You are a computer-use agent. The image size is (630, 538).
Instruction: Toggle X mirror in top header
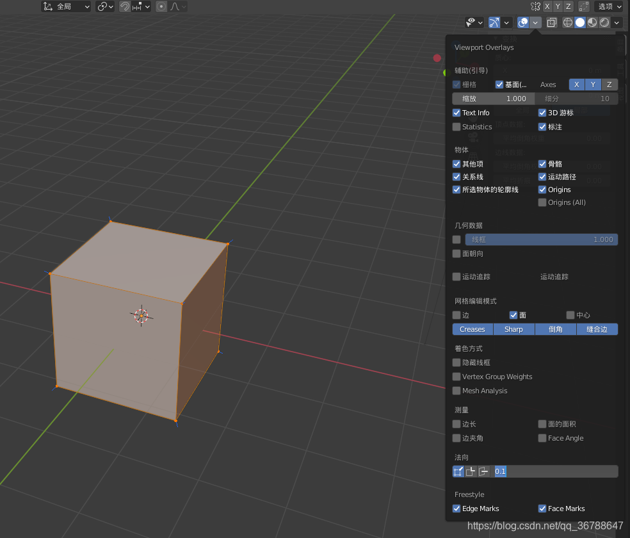coord(547,6)
